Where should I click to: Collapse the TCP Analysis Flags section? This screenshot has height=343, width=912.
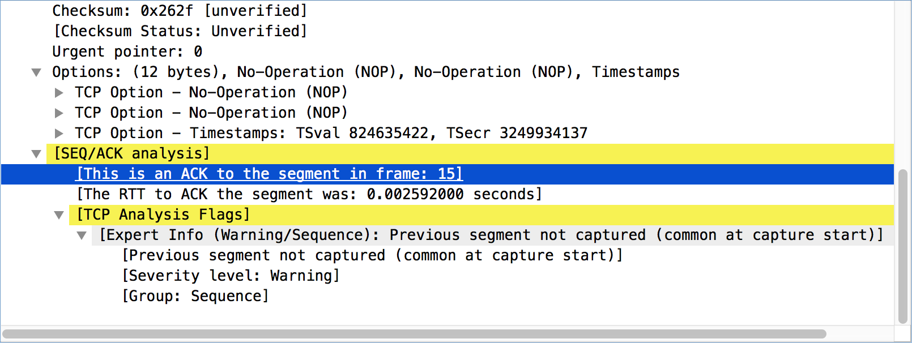[x=59, y=215]
